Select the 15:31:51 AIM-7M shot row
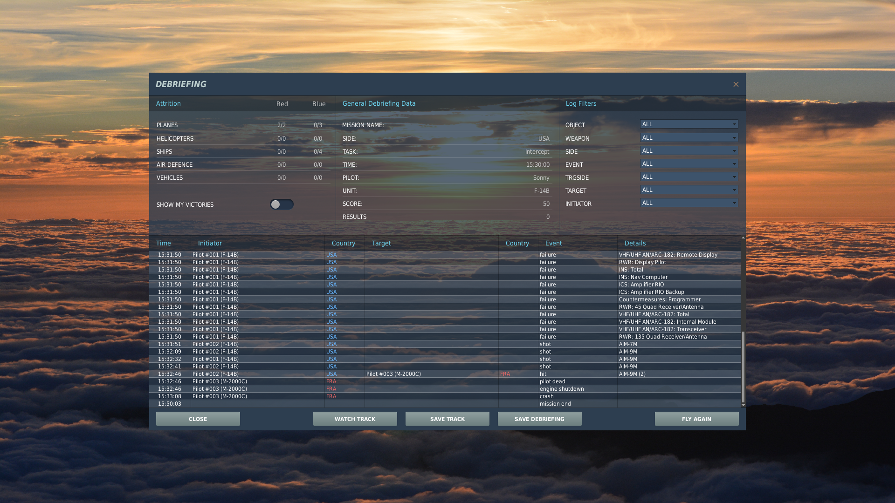895x503 pixels. pyautogui.click(x=445, y=344)
